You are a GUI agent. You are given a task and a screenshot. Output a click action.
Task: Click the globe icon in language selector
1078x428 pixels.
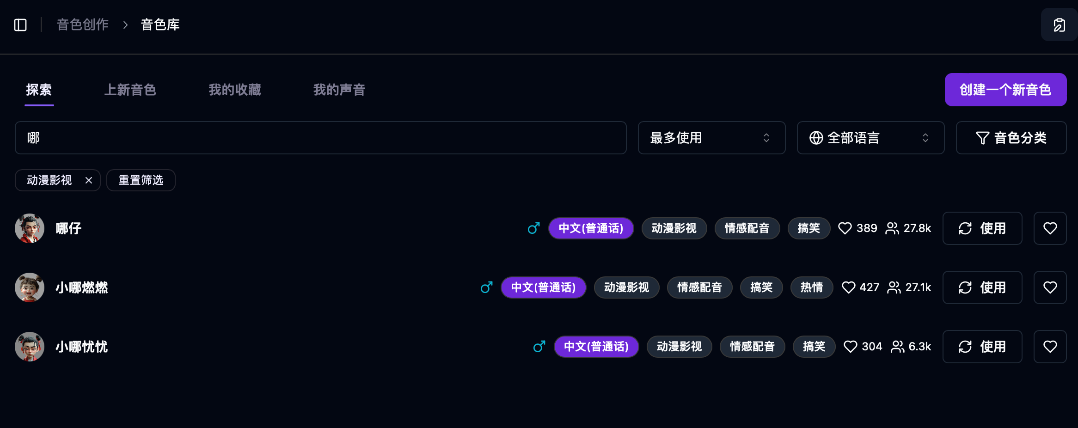pos(816,137)
